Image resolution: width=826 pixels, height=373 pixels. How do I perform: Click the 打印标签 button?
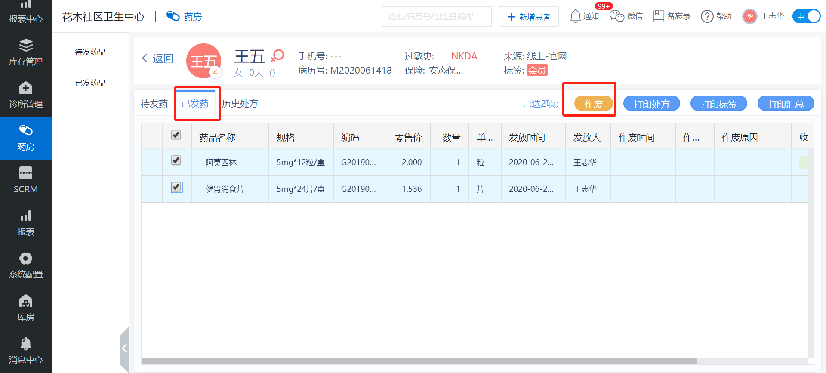(719, 104)
